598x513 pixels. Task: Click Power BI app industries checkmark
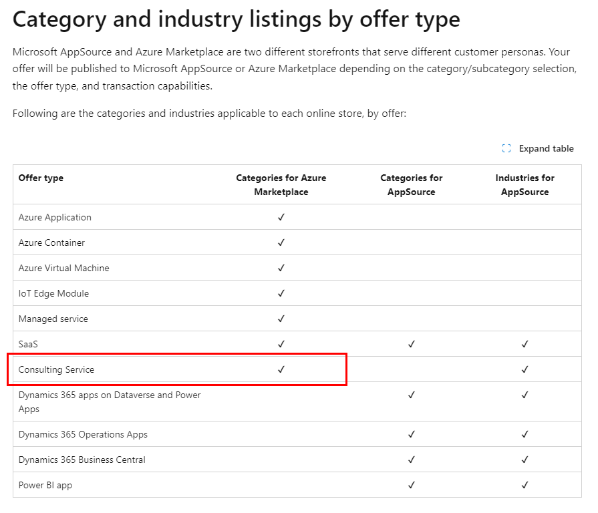coord(525,485)
